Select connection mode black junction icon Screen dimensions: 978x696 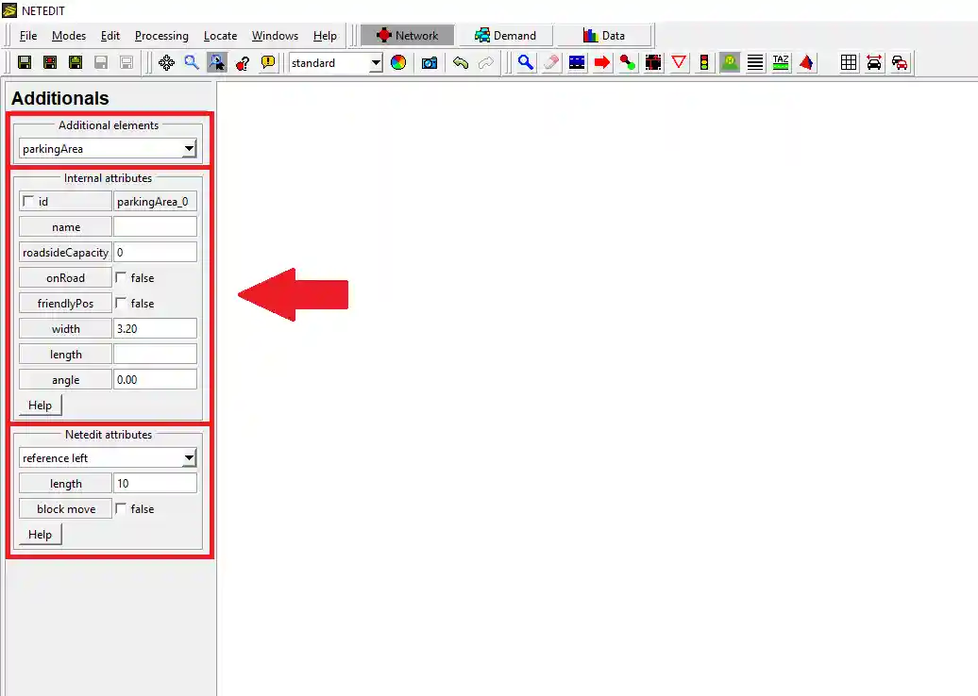pyautogui.click(x=653, y=63)
